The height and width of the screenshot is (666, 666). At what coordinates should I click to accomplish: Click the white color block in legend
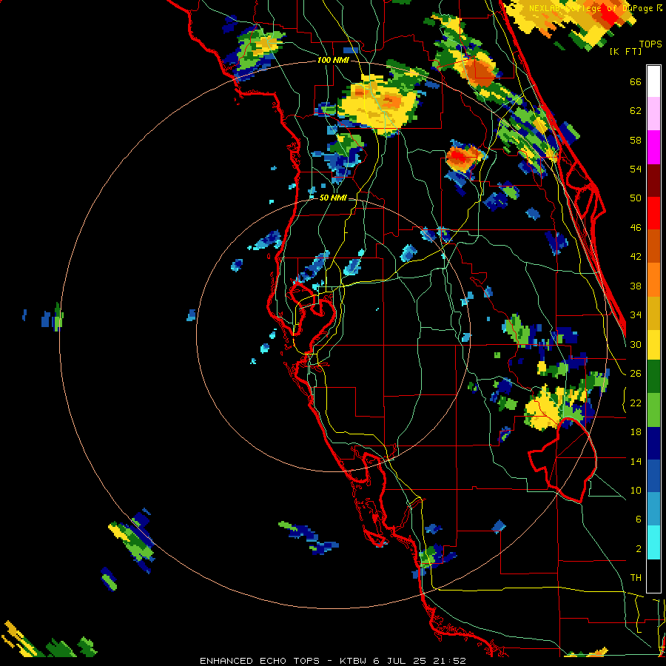[x=653, y=81]
